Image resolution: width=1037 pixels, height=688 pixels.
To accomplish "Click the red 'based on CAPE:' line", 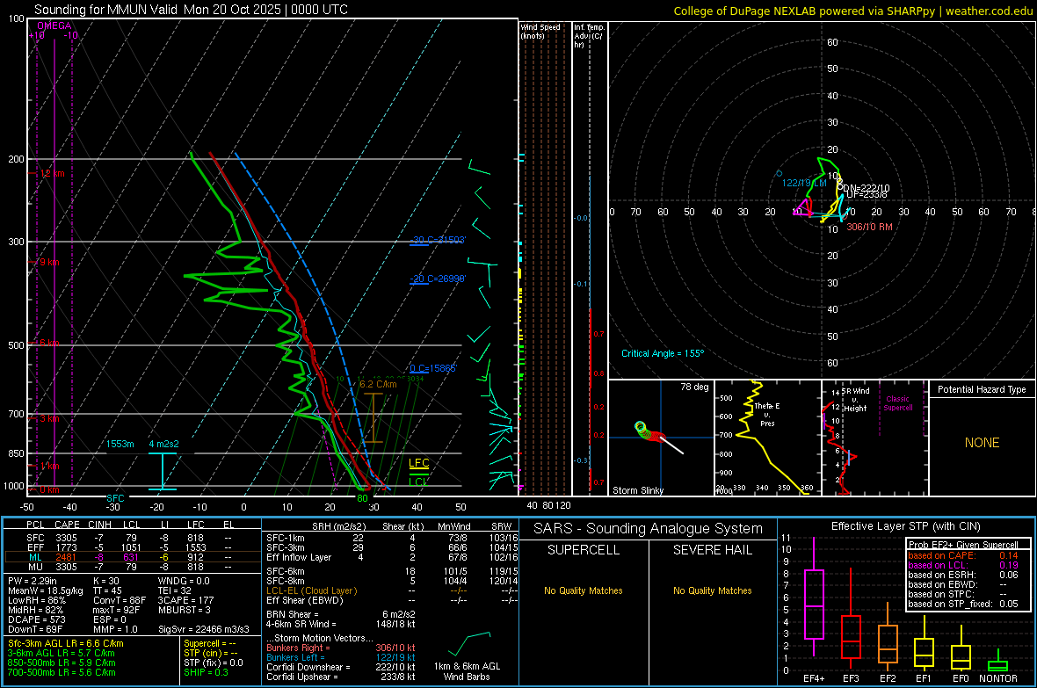I will click(x=963, y=555).
